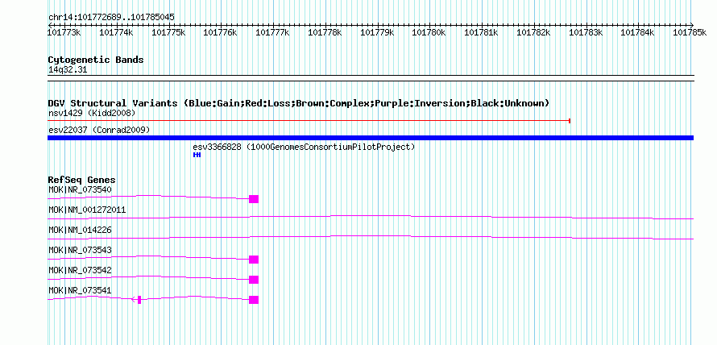This screenshot has width=717, height=345.
Task: Click the magenta exon box of NR_073542
Action: [254, 280]
